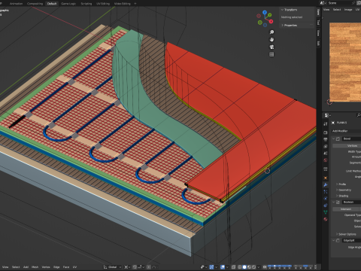The image size is (361, 271).
Task: Open the Item tab of the viewport sidebar
Action: click(x=318, y=12)
